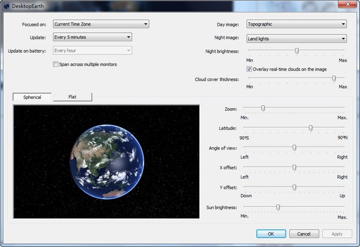Click the Sun brightness slider thumb

pos(278,207)
